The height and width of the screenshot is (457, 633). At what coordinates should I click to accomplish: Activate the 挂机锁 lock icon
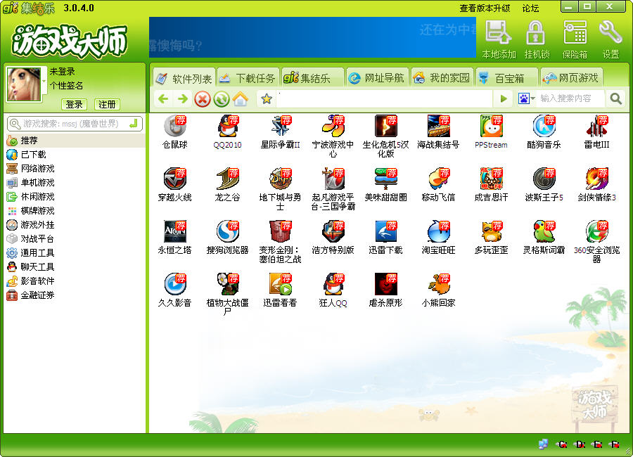pyautogui.click(x=537, y=39)
